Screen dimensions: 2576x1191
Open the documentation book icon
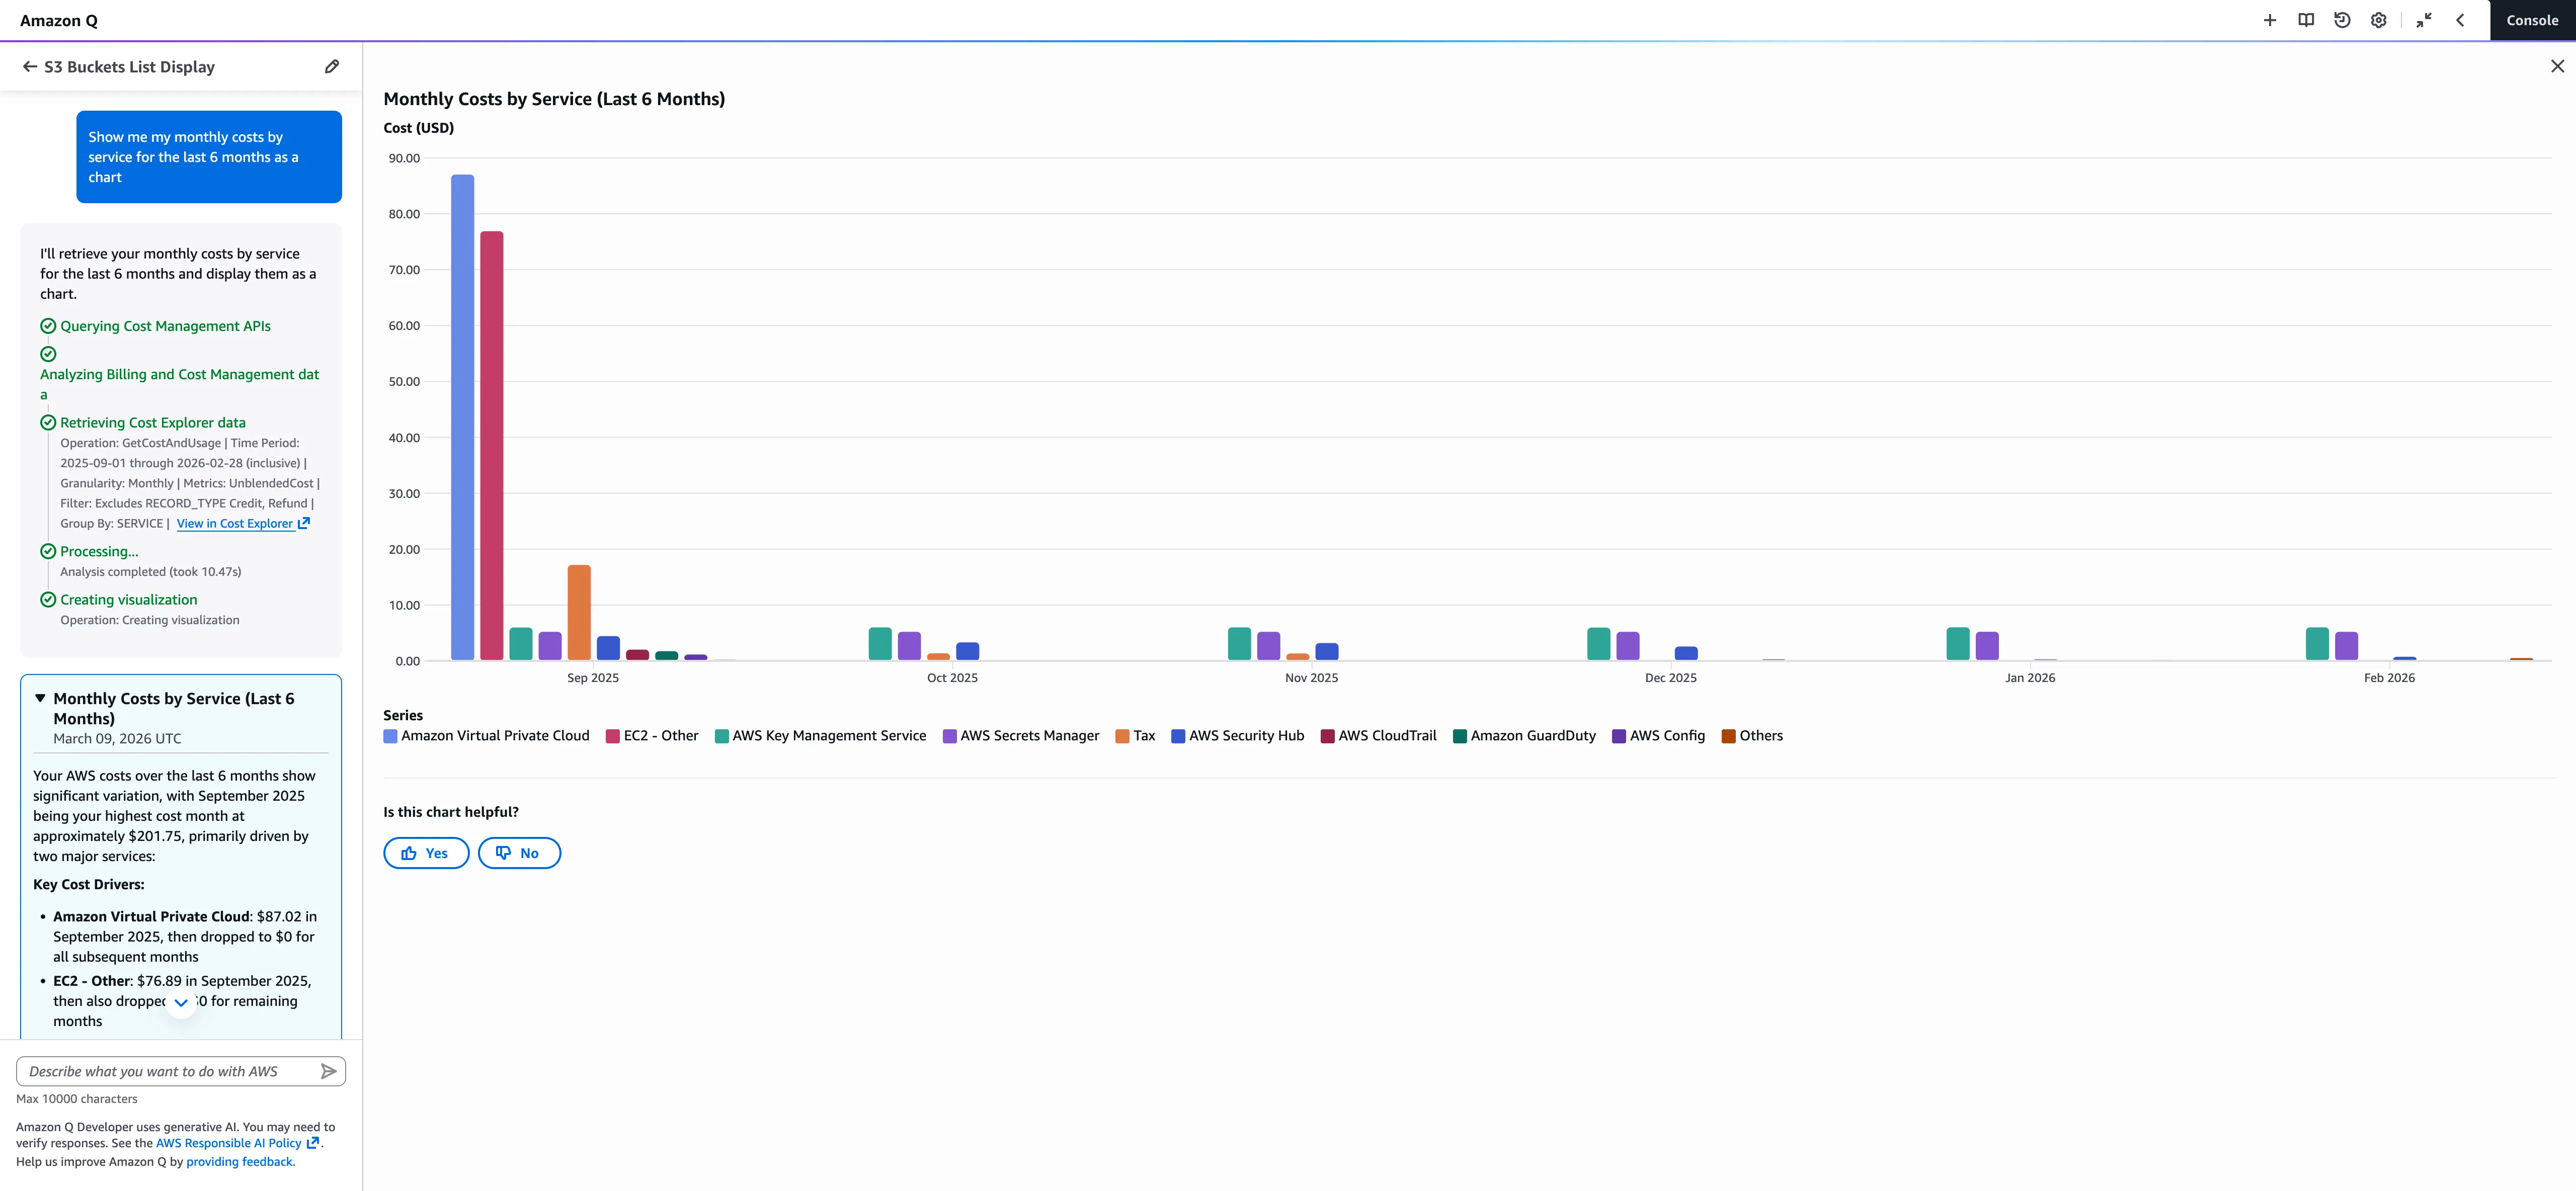coord(2305,20)
